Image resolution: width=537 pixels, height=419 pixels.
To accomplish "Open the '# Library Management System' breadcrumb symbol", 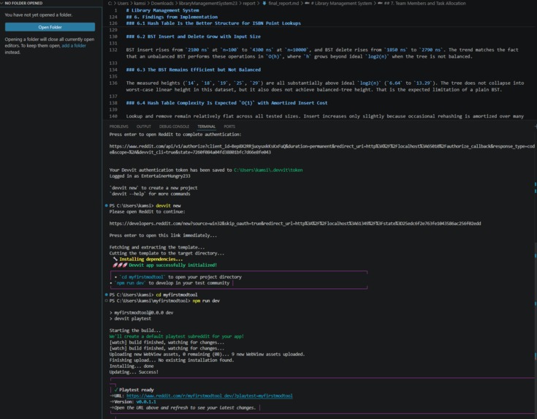I will (x=341, y=3).
